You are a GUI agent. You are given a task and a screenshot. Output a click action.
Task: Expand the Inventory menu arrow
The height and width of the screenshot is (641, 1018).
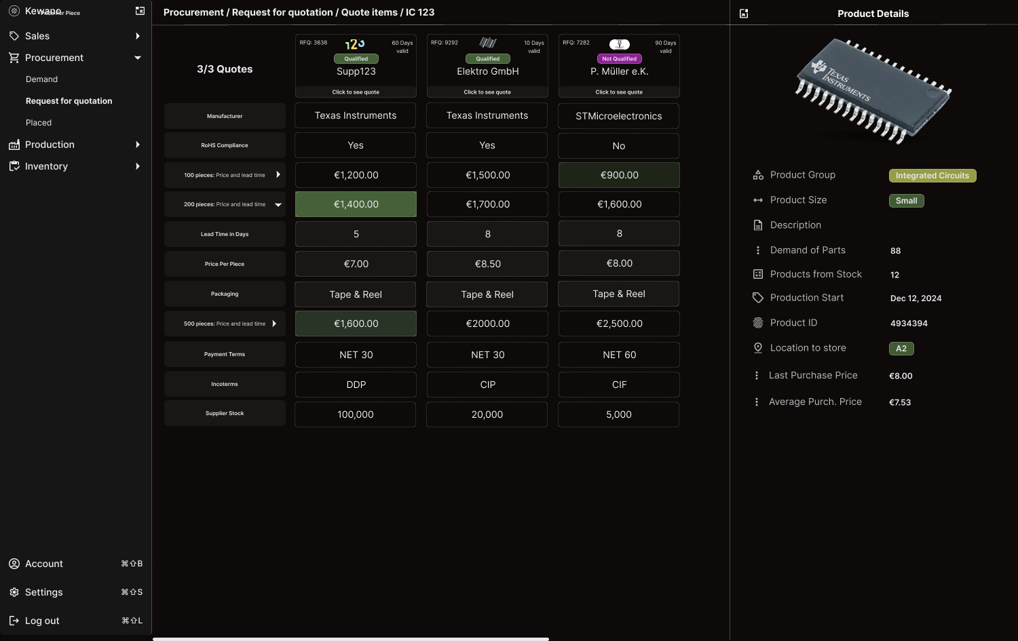[138, 166]
